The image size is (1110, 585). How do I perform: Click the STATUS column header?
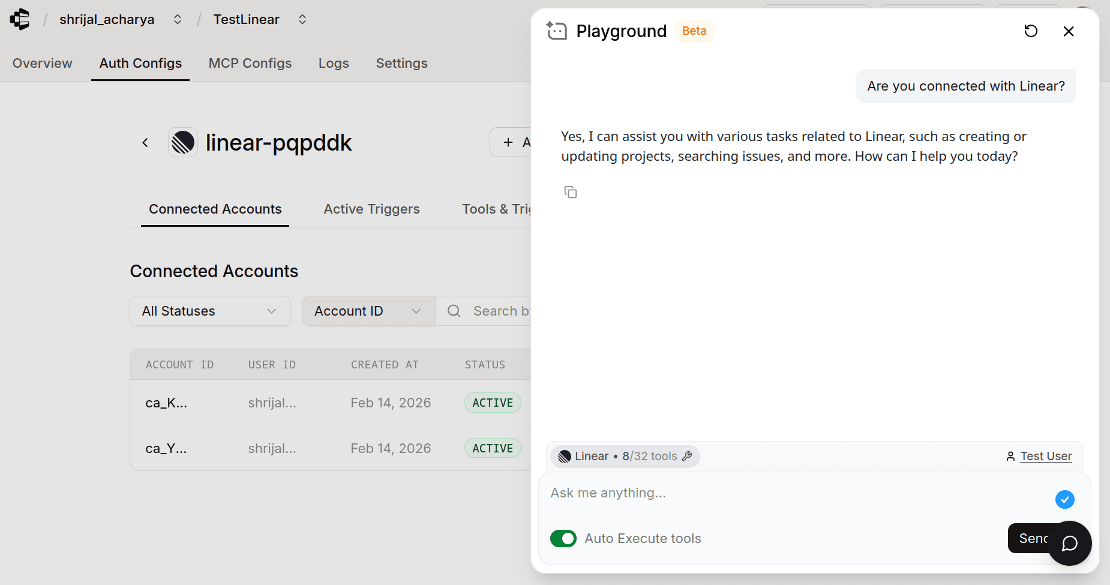click(x=485, y=365)
